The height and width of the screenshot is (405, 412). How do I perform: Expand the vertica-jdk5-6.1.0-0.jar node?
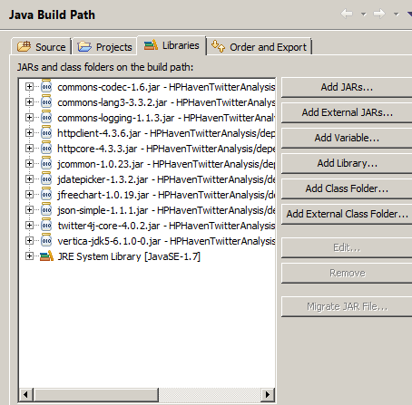[29, 241]
